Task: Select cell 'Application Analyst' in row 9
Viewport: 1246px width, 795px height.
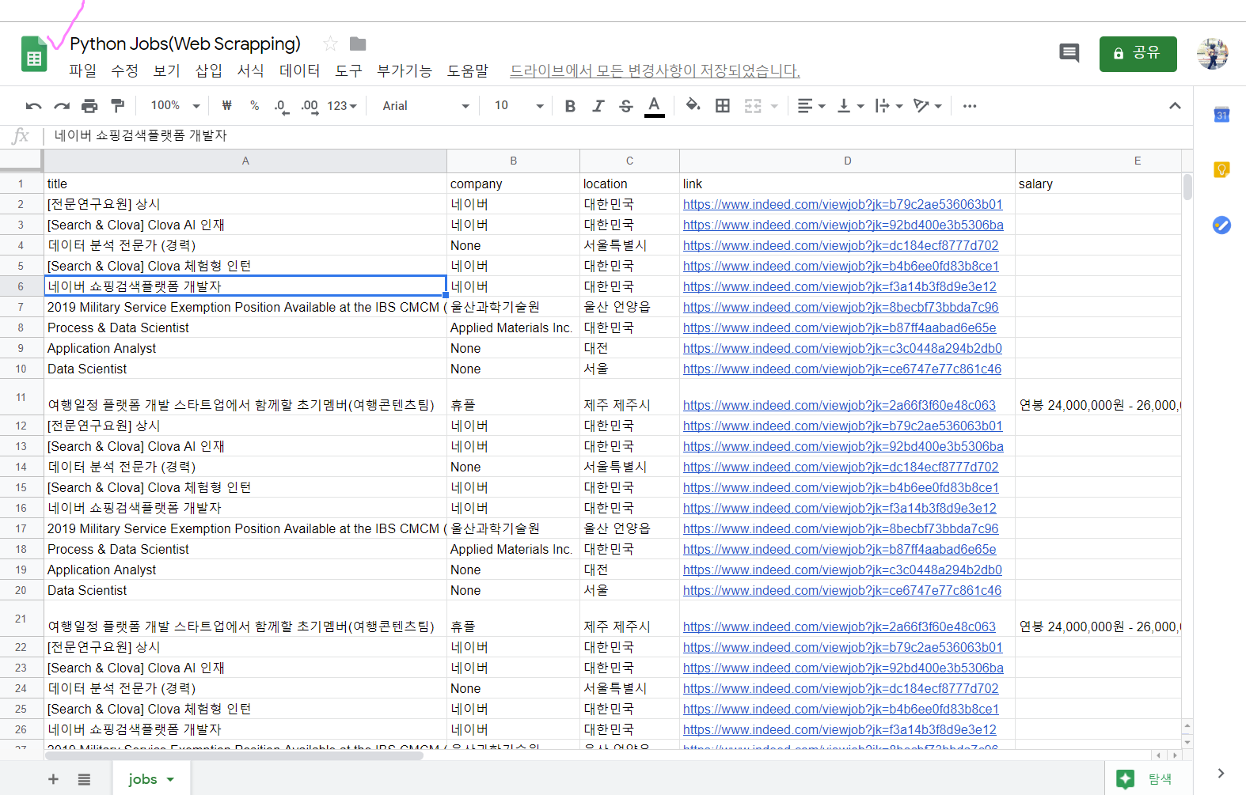Action: (245, 348)
